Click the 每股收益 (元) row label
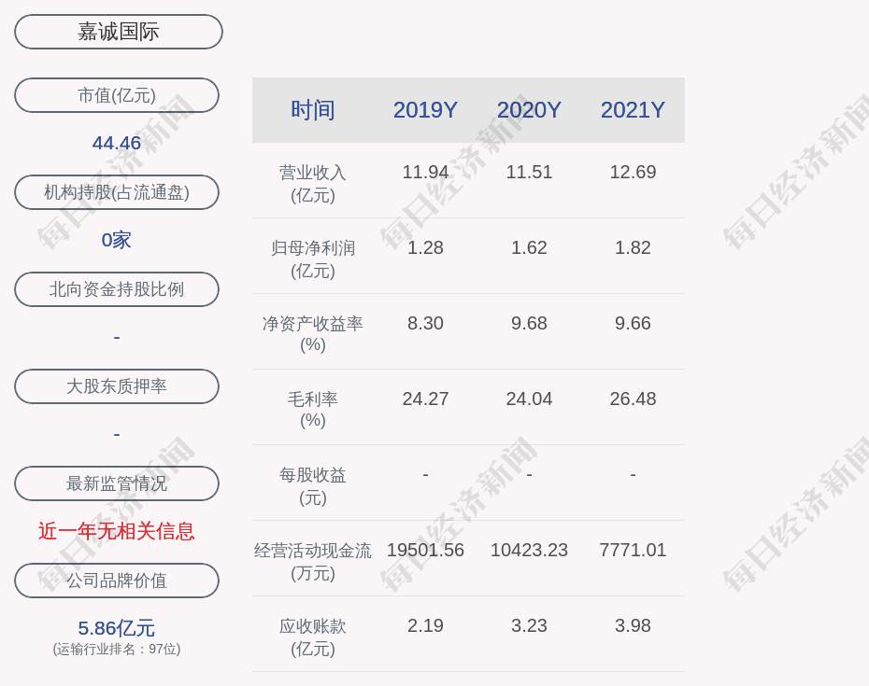Image resolution: width=869 pixels, height=686 pixels. tap(313, 485)
